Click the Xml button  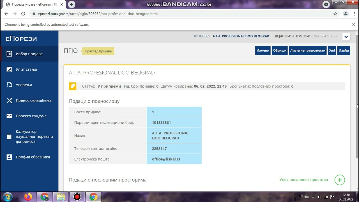[x=332, y=50]
